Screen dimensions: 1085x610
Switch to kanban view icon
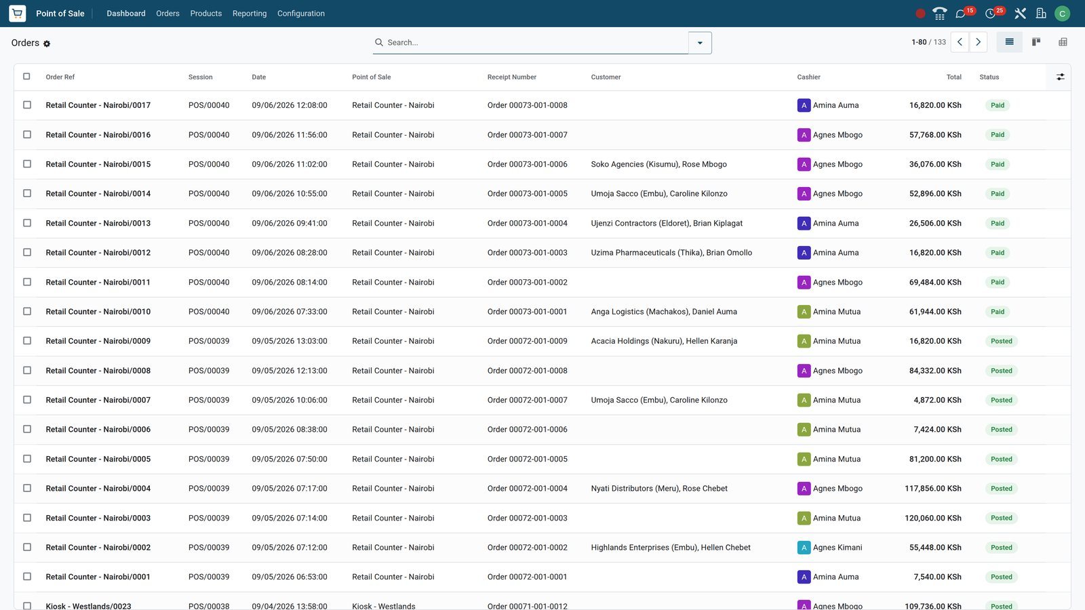coord(1036,42)
